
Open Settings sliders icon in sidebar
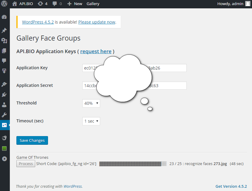(x=4, y=125)
